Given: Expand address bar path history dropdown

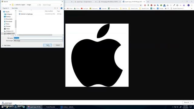Looking at the screenshot, I should [38, 5].
